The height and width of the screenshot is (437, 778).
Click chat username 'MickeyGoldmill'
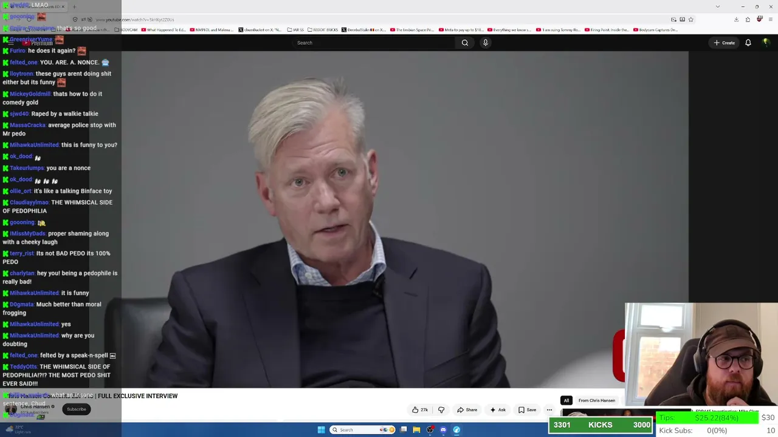30,94
